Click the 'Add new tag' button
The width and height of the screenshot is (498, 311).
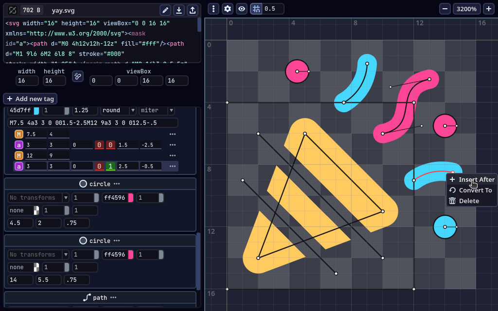(30, 99)
